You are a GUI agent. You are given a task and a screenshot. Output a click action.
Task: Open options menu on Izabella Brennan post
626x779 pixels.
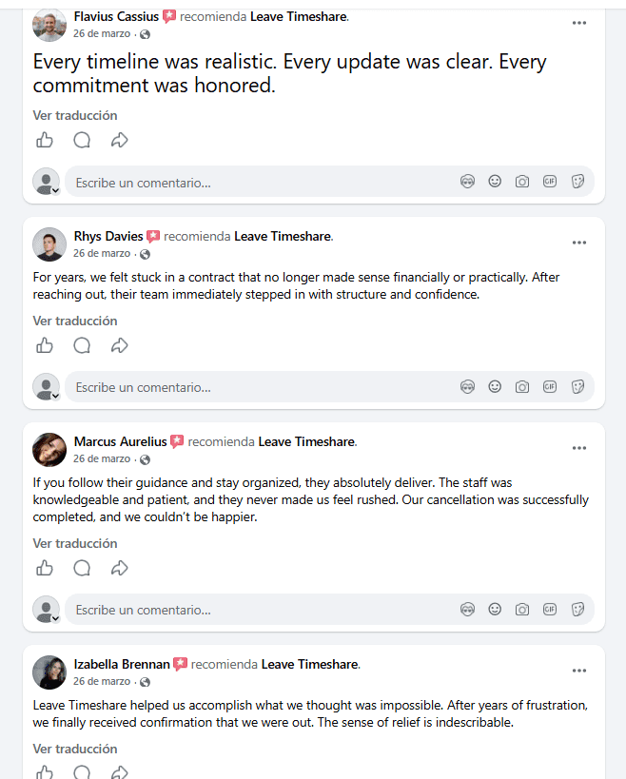pyautogui.click(x=579, y=671)
